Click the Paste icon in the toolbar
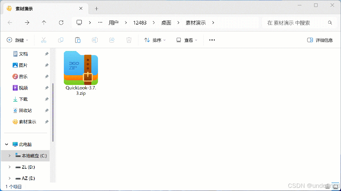This screenshot has height=191, width=341. click(77, 40)
